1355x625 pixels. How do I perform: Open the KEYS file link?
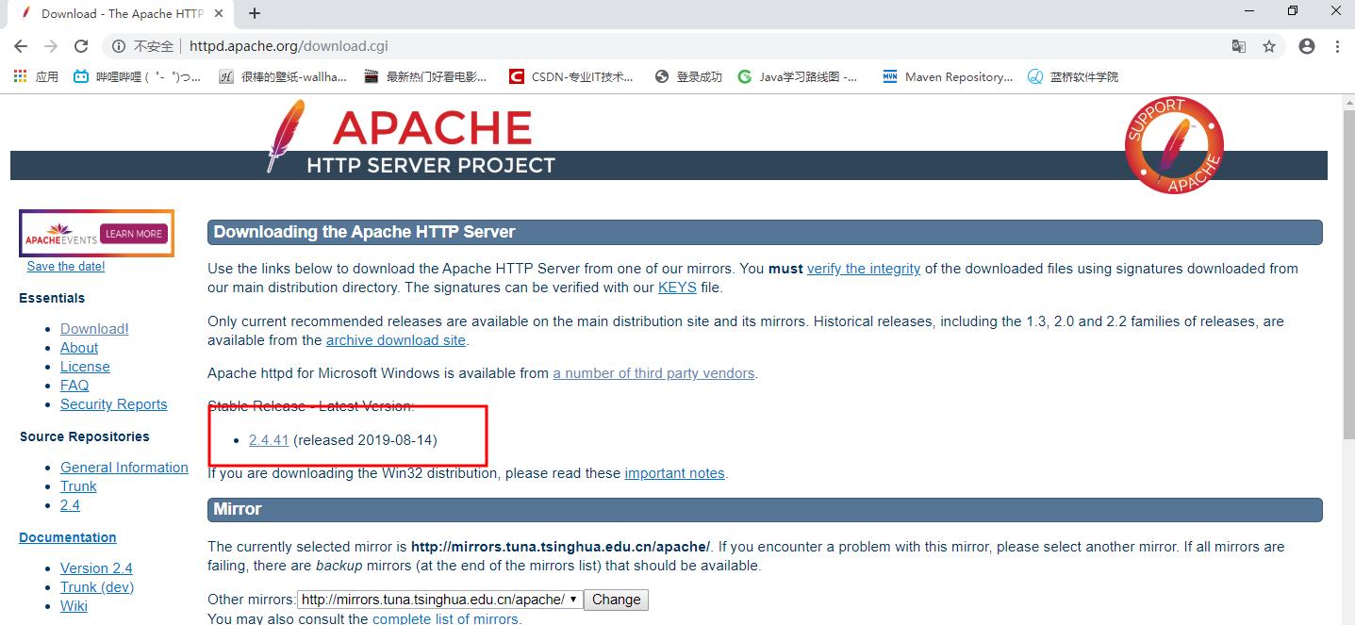click(x=677, y=288)
